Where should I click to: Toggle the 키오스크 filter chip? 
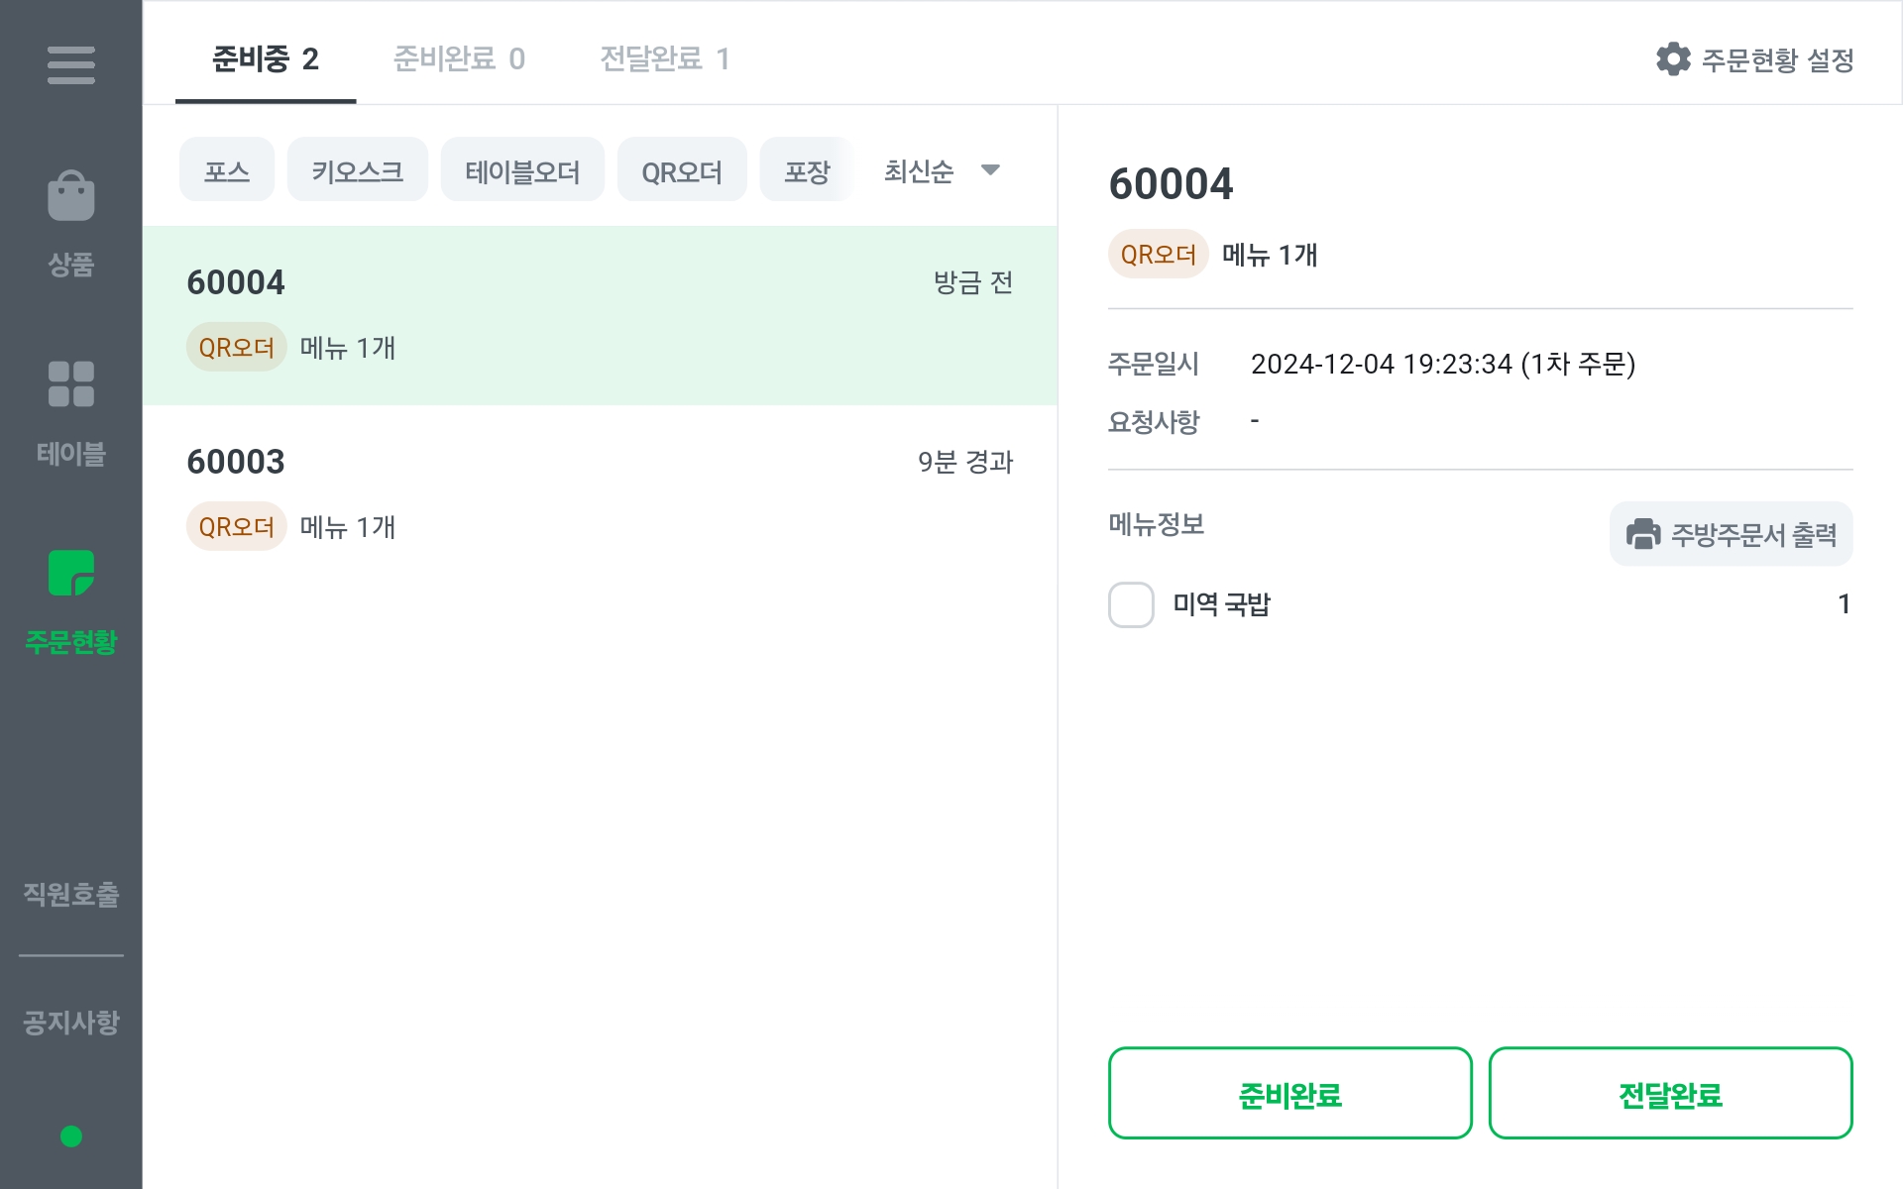click(x=357, y=171)
